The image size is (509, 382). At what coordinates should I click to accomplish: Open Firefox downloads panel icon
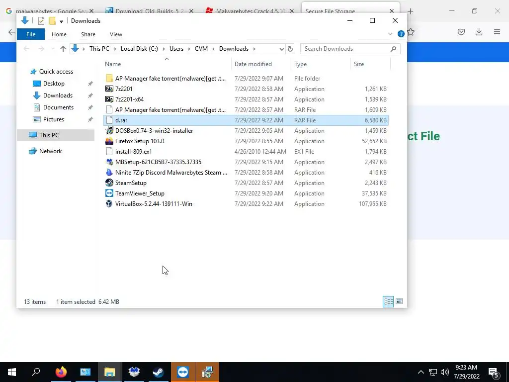click(x=479, y=32)
